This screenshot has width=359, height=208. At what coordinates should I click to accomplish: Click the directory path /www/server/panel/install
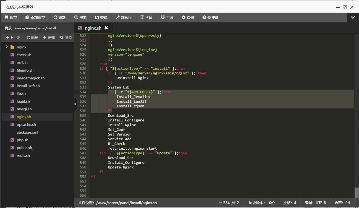pyautogui.click(x=35, y=28)
